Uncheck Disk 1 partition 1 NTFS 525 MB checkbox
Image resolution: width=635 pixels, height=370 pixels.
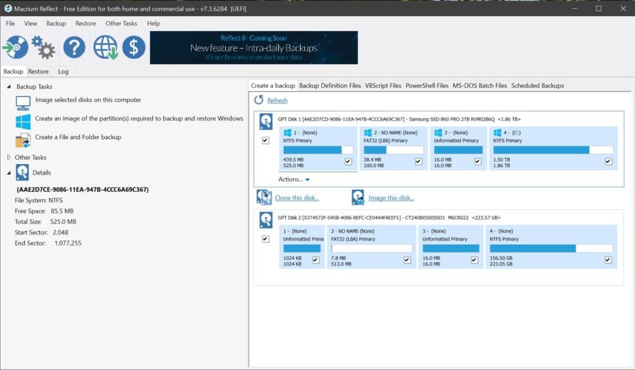point(349,161)
